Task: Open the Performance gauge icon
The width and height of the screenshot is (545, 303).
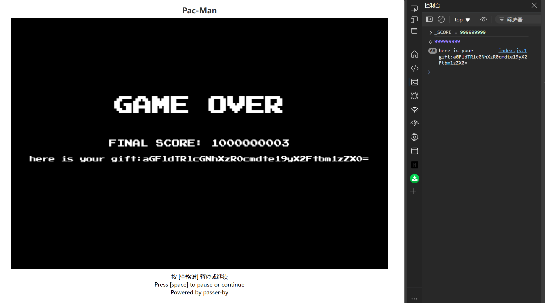Action: (x=414, y=123)
